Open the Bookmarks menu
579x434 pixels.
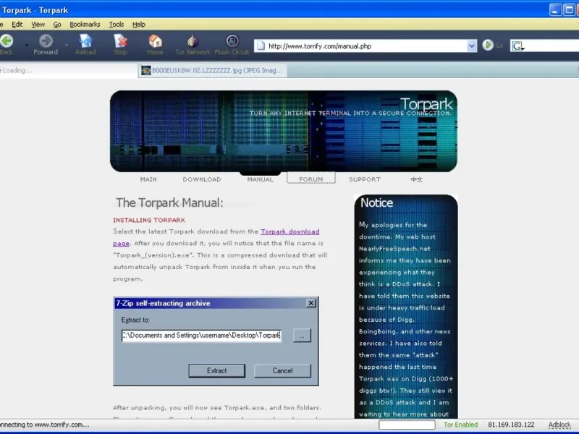85,25
